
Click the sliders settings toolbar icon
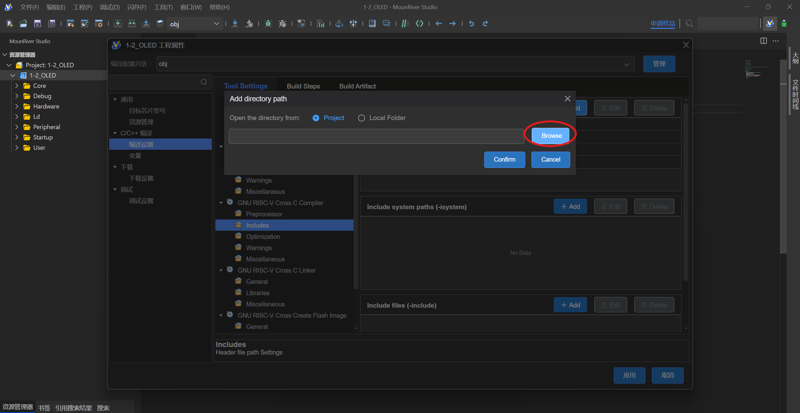click(353, 23)
